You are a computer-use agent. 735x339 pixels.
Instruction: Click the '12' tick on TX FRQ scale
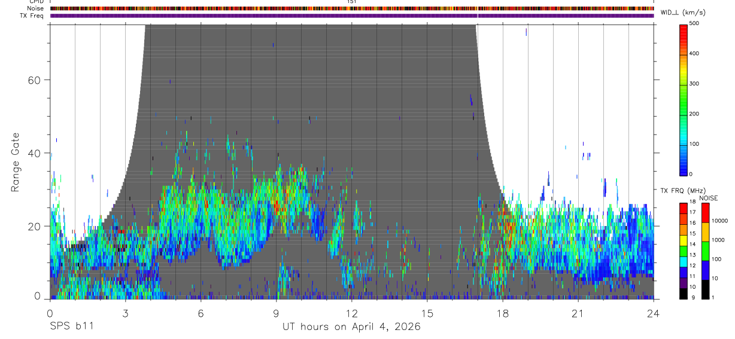[x=693, y=265]
